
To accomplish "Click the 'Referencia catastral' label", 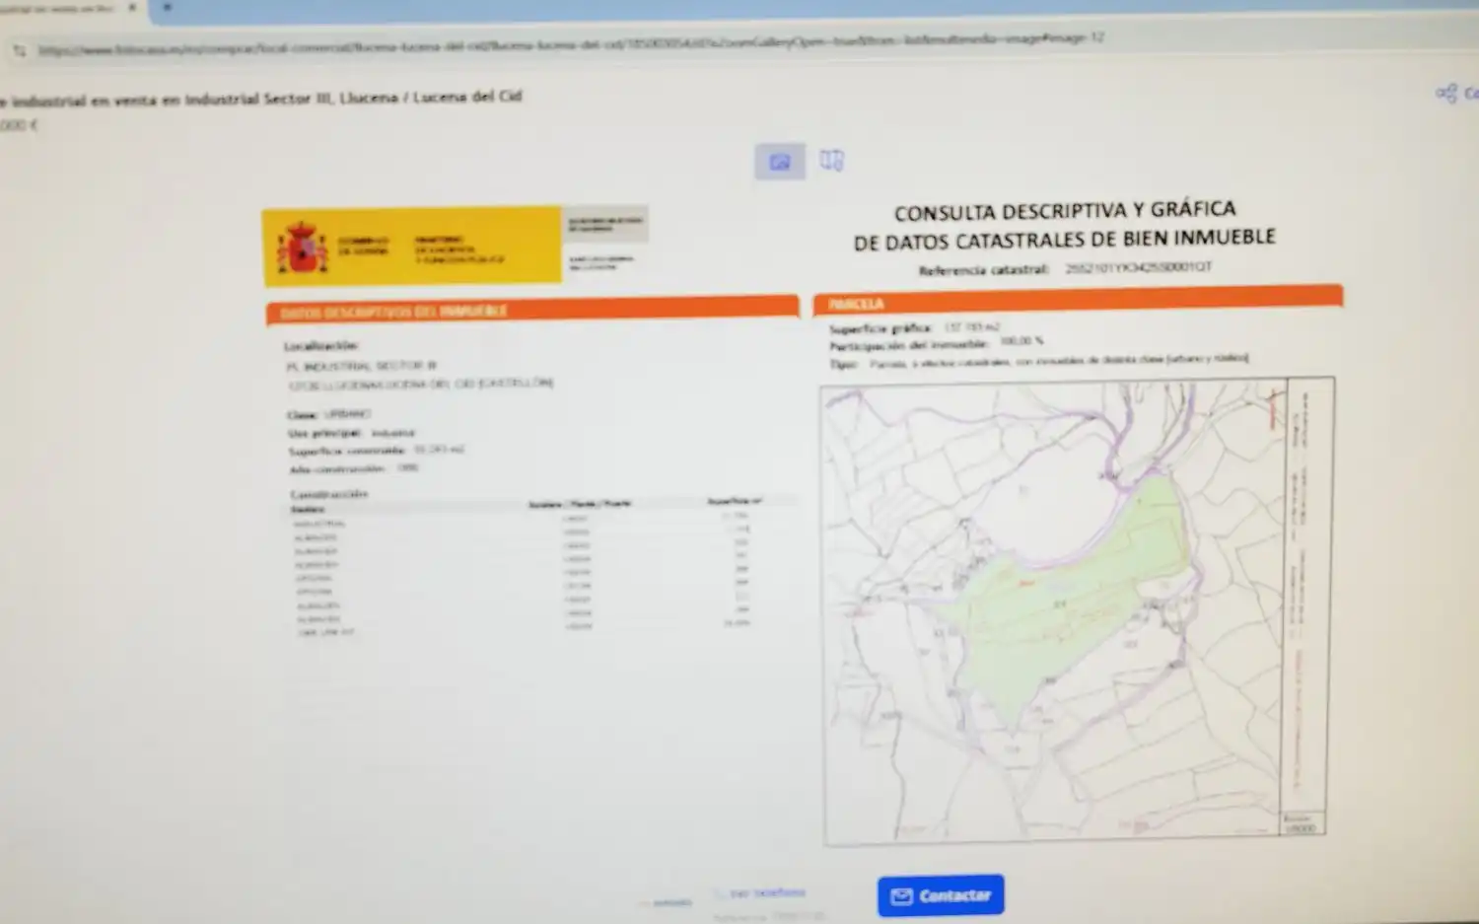I will (983, 270).
